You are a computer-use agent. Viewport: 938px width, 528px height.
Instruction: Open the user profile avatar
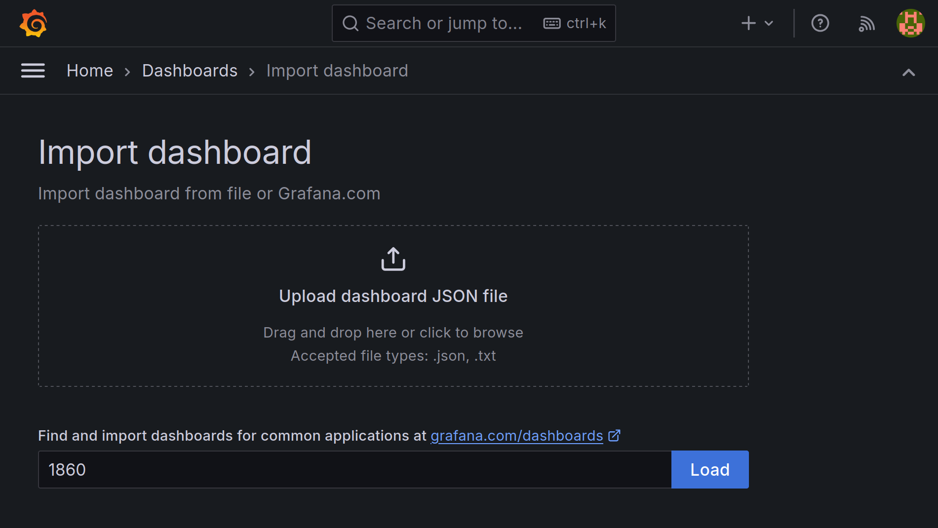910,23
